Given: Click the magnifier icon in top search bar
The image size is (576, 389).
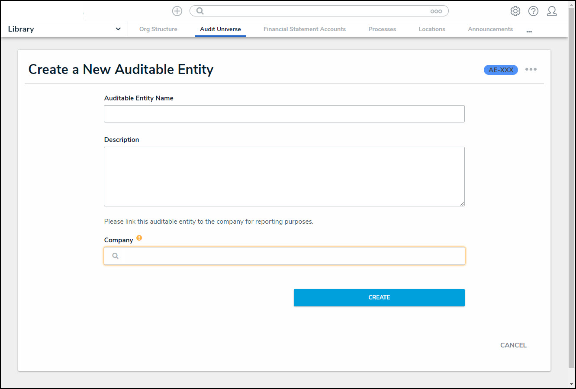Looking at the screenshot, I should click(x=200, y=11).
